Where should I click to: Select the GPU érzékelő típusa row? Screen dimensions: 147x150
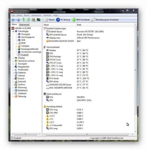pyautogui.click(x=70, y=35)
